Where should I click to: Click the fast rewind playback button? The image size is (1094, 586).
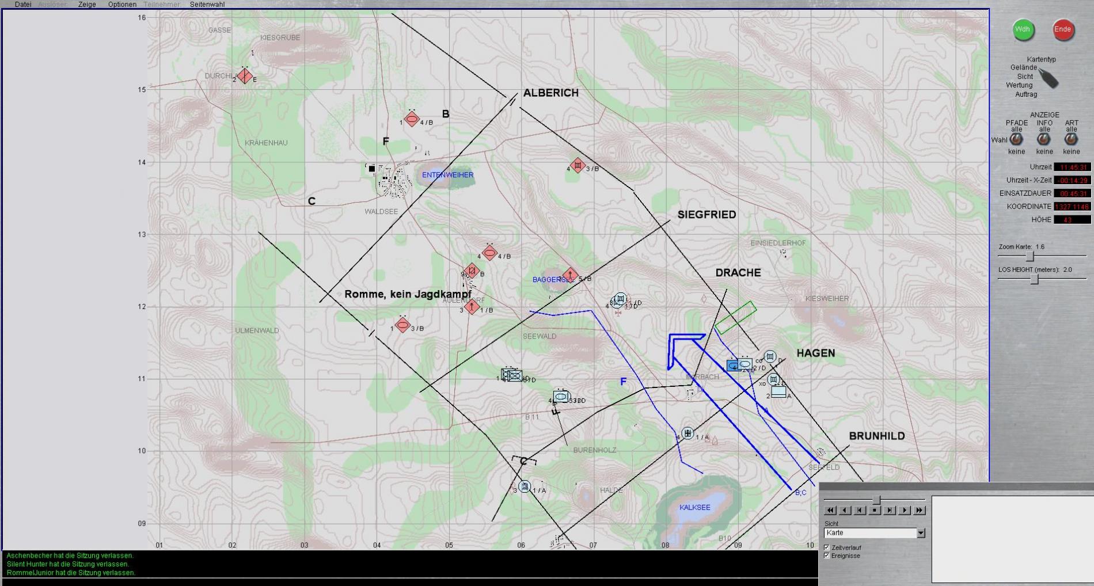830,510
